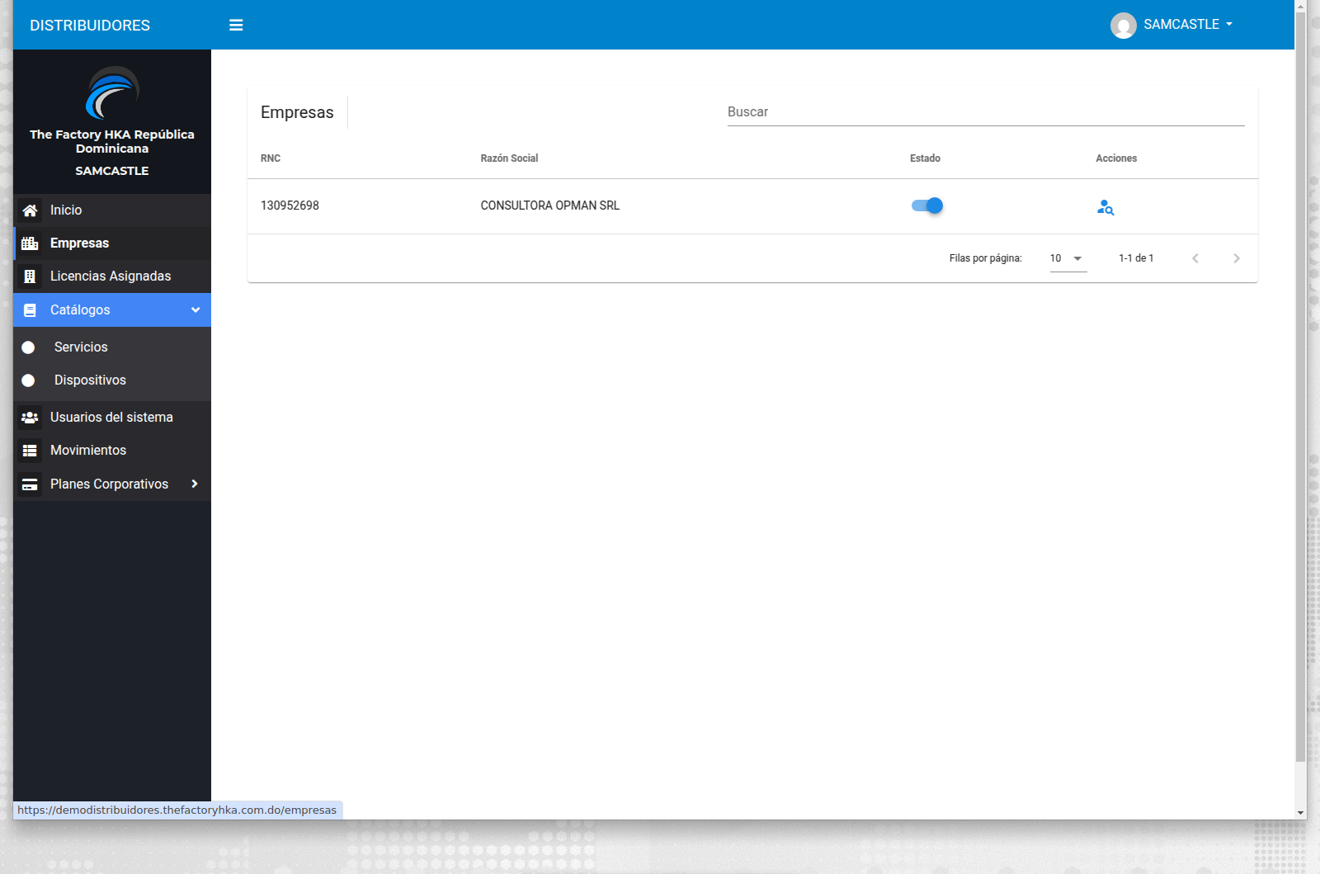Click the Filas por página label

986,258
